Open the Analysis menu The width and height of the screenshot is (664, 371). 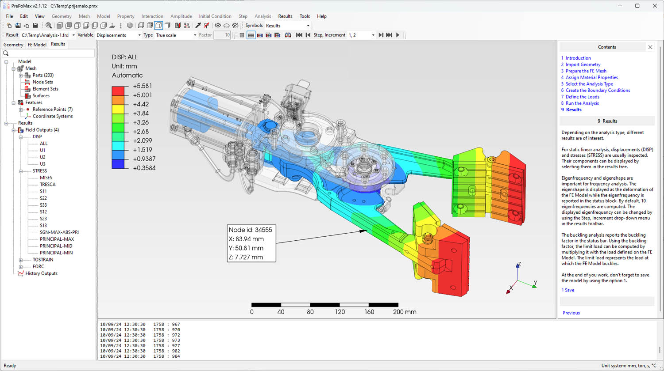tap(263, 16)
